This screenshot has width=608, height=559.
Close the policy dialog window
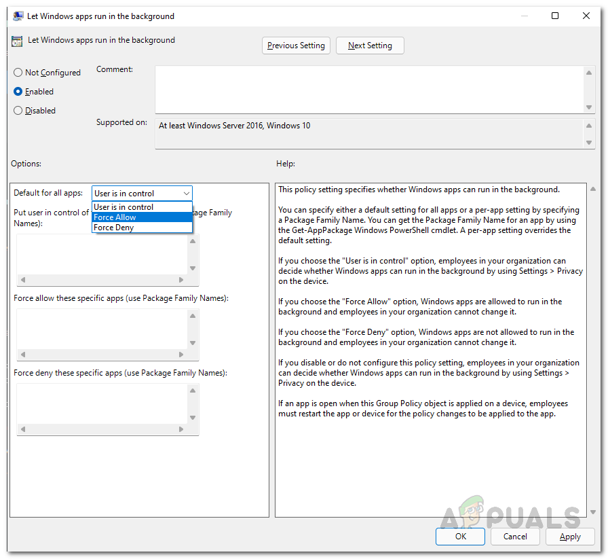click(586, 16)
